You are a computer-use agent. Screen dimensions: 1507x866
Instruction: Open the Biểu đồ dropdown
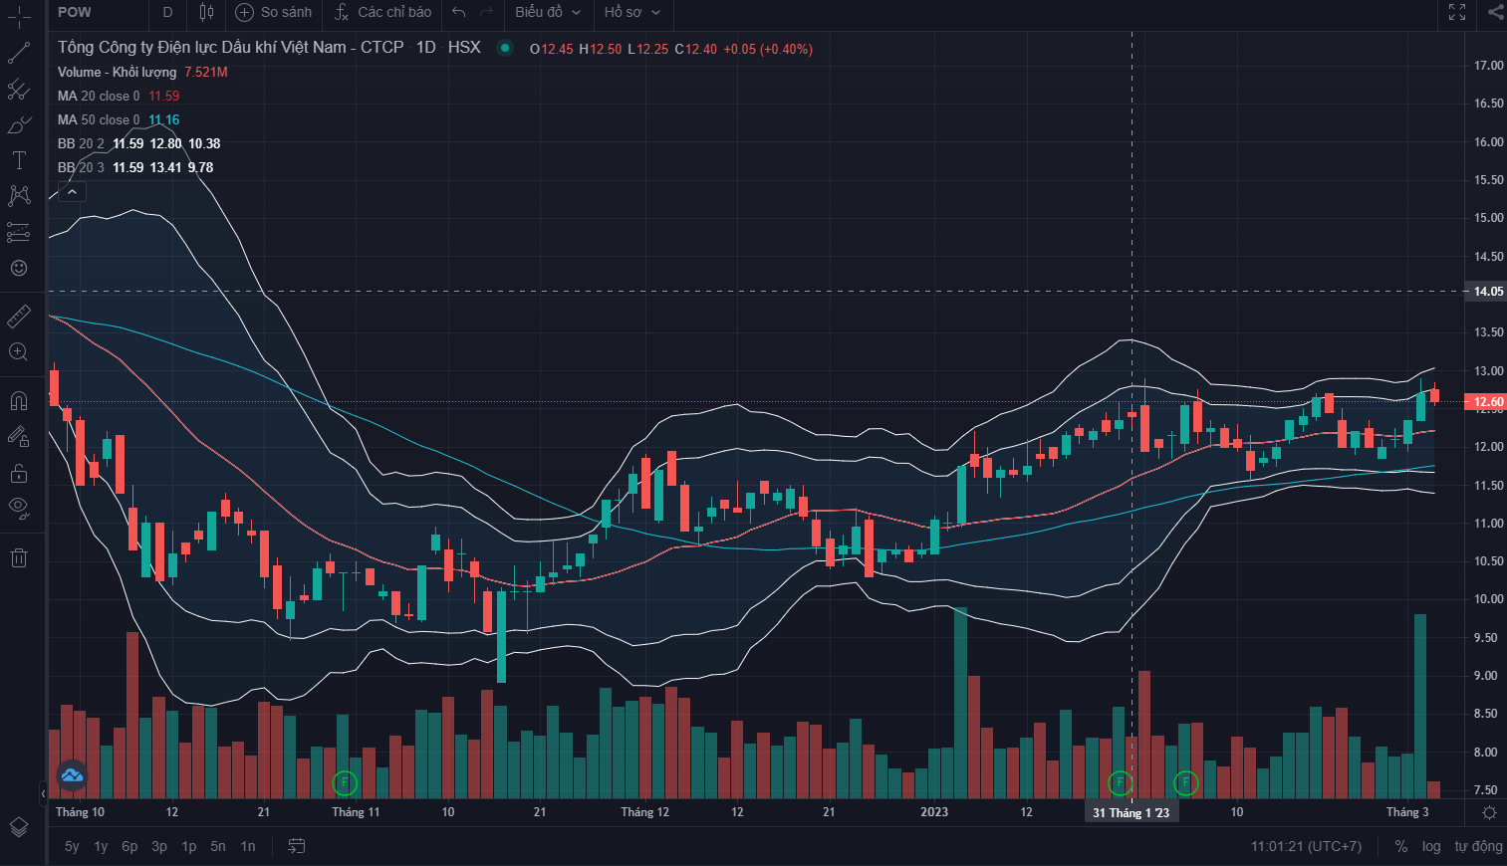(548, 12)
